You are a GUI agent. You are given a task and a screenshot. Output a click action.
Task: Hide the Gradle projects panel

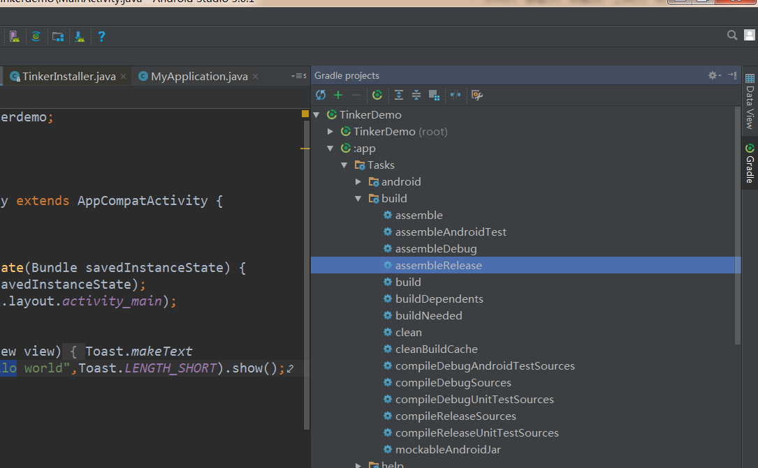point(732,75)
